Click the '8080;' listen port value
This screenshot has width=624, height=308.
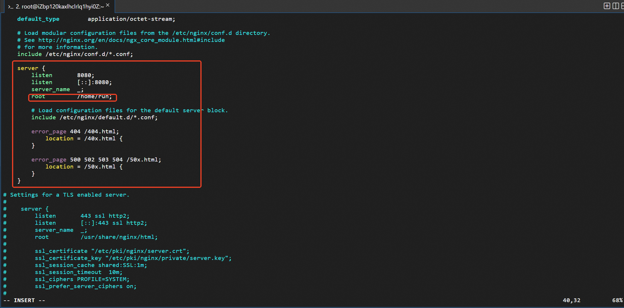pos(86,75)
